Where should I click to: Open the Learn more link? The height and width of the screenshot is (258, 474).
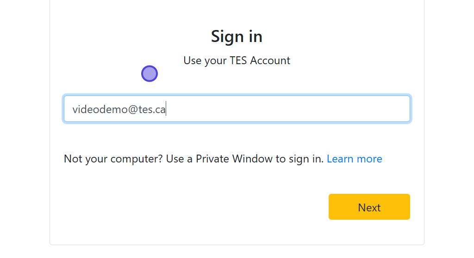coord(354,159)
